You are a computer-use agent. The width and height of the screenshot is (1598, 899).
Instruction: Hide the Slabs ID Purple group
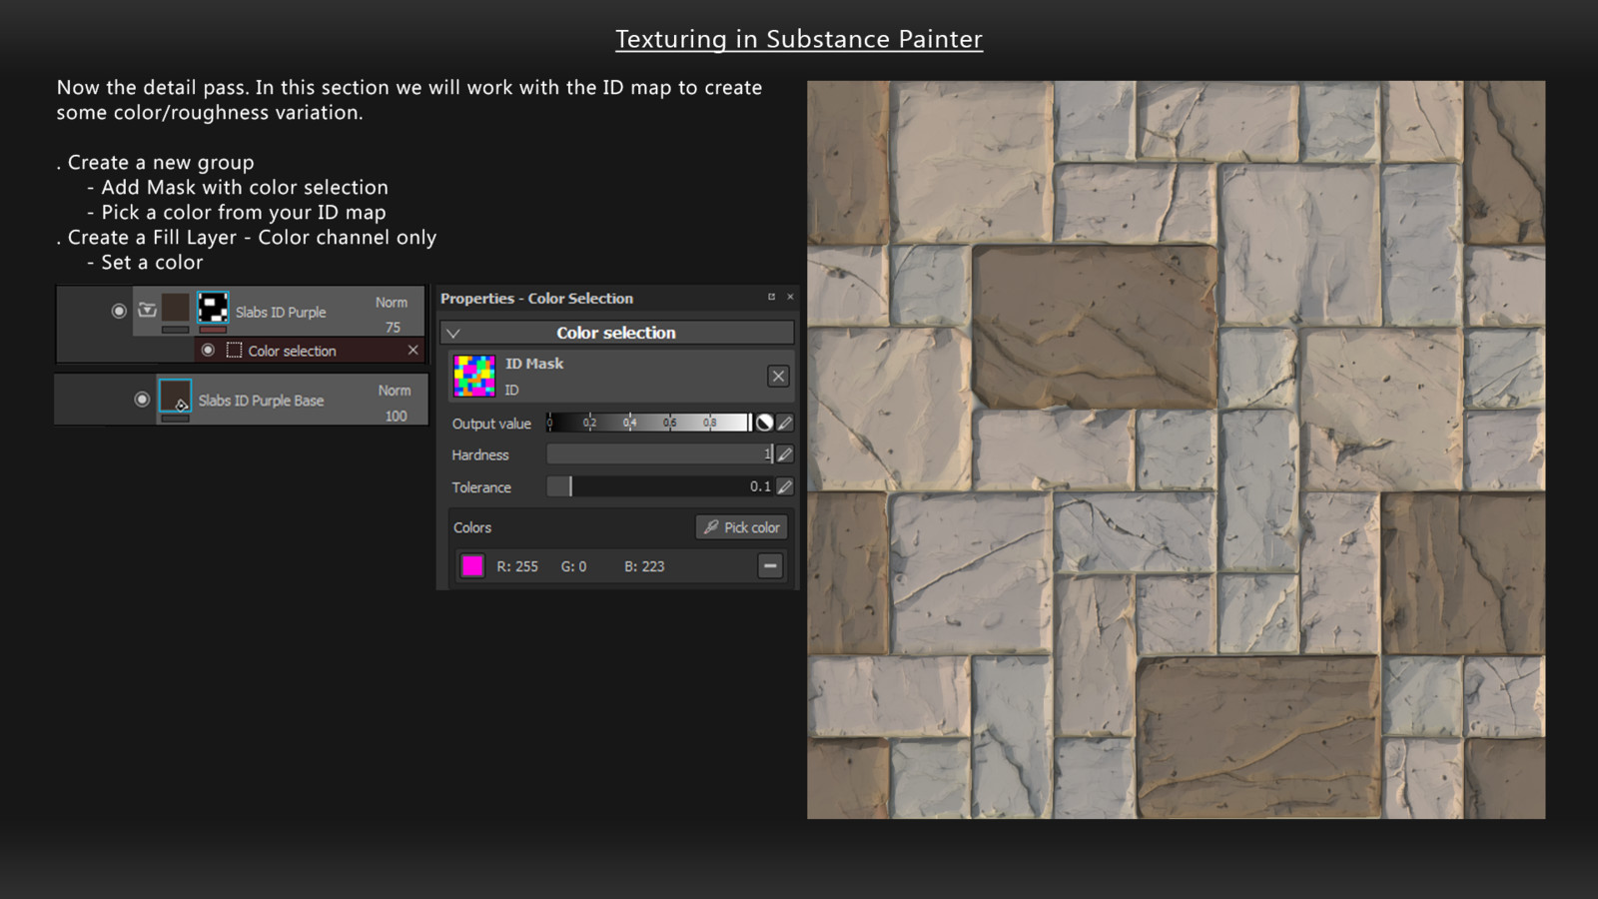[x=119, y=311]
